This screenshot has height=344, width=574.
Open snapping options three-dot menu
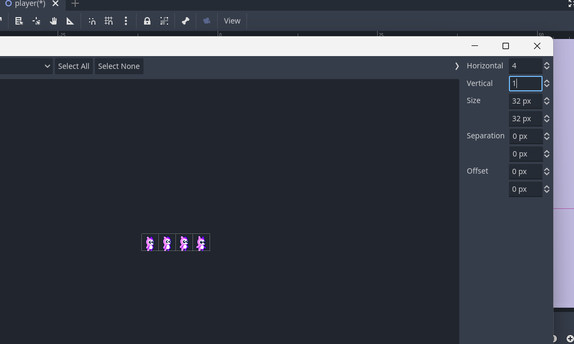[126, 21]
